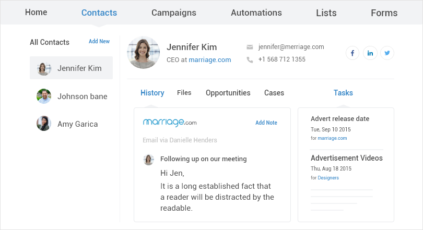Screen dimensions: 423x230
Task: Open the Designers link in tasks
Action: coord(328,178)
